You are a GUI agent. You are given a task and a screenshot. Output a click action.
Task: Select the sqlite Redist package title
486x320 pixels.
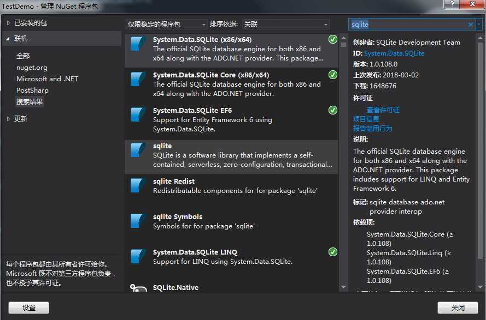(174, 181)
